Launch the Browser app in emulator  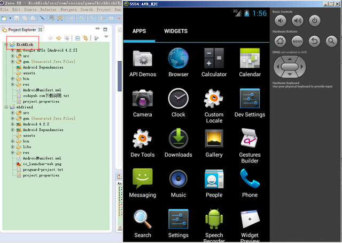coord(178,63)
